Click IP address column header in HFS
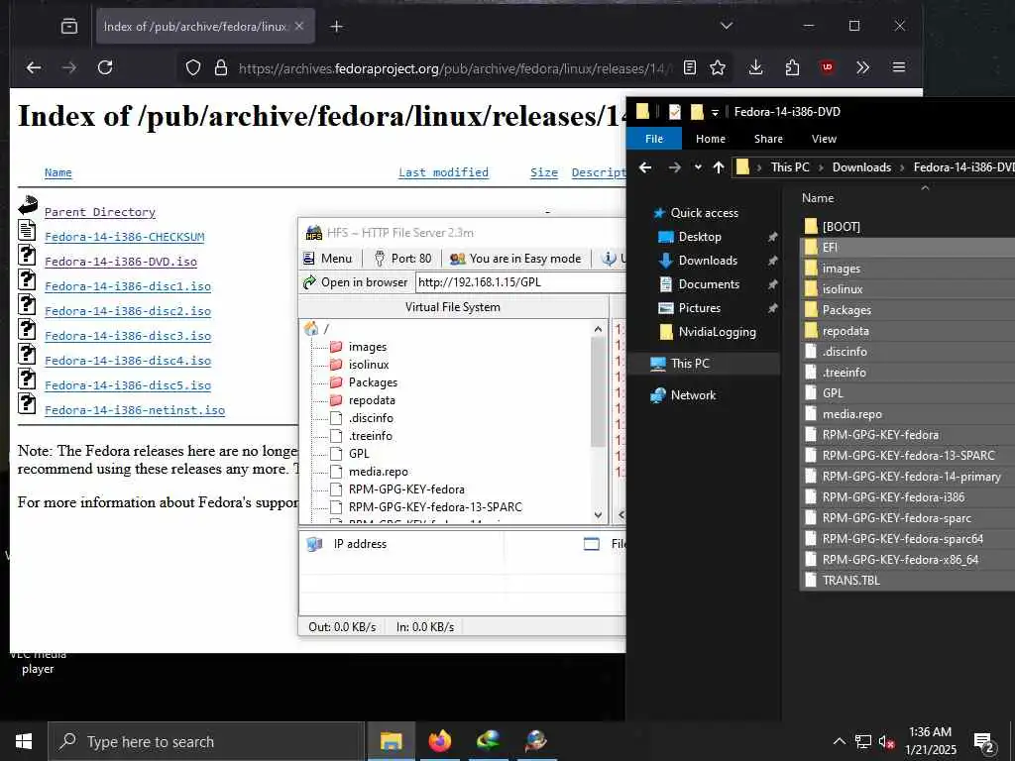The image size is (1015, 761). click(x=360, y=544)
